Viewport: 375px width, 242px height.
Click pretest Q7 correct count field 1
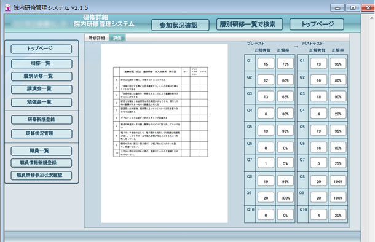pos(266,163)
